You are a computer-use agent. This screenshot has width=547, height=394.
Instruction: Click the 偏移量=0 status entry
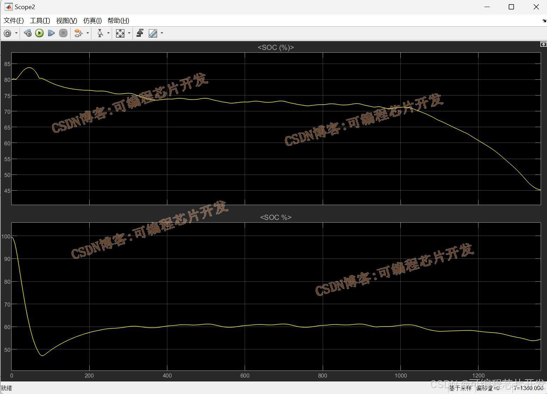click(x=488, y=388)
